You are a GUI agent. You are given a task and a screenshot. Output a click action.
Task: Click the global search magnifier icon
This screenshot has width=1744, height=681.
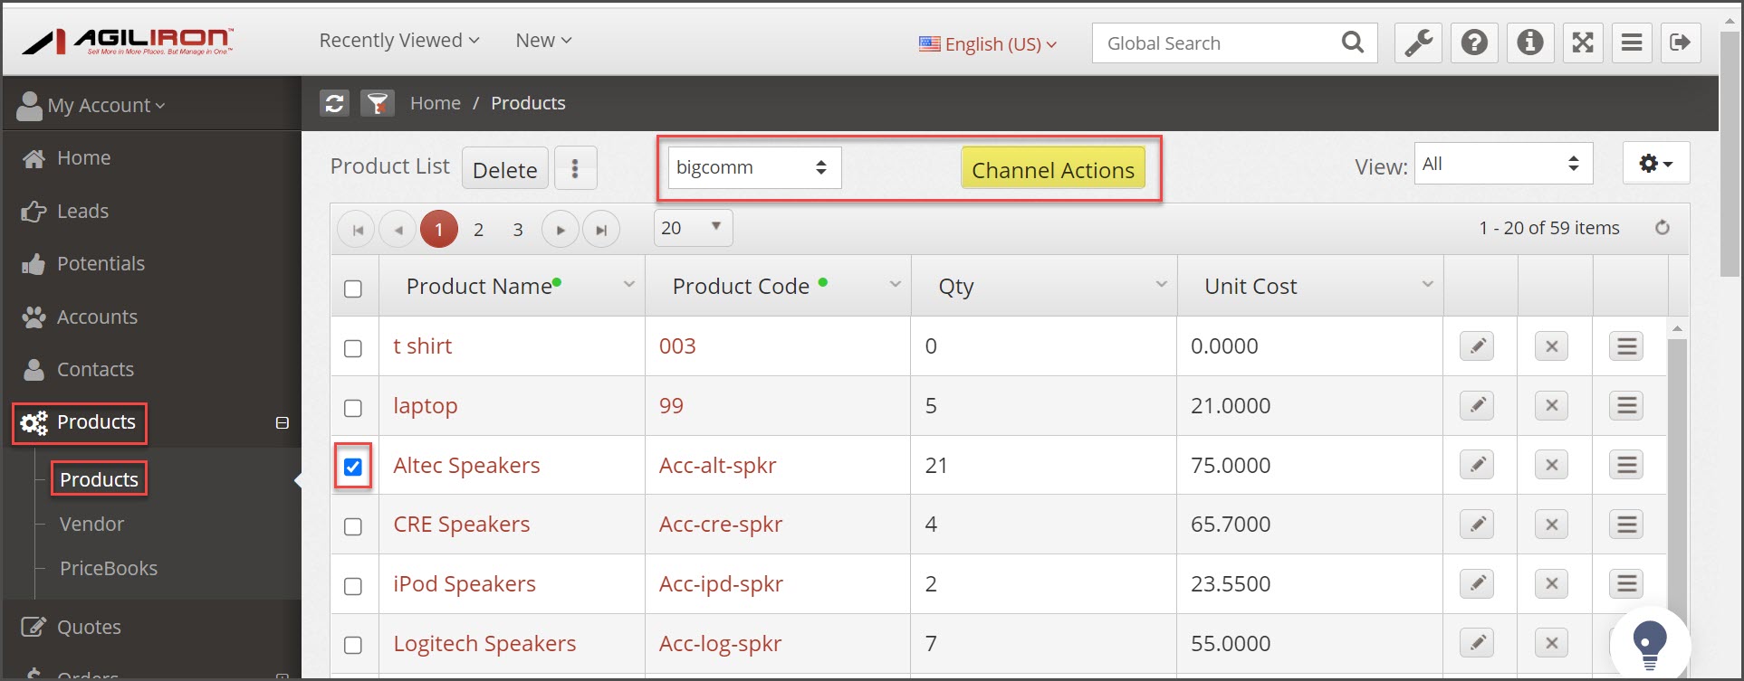[x=1353, y=43]
